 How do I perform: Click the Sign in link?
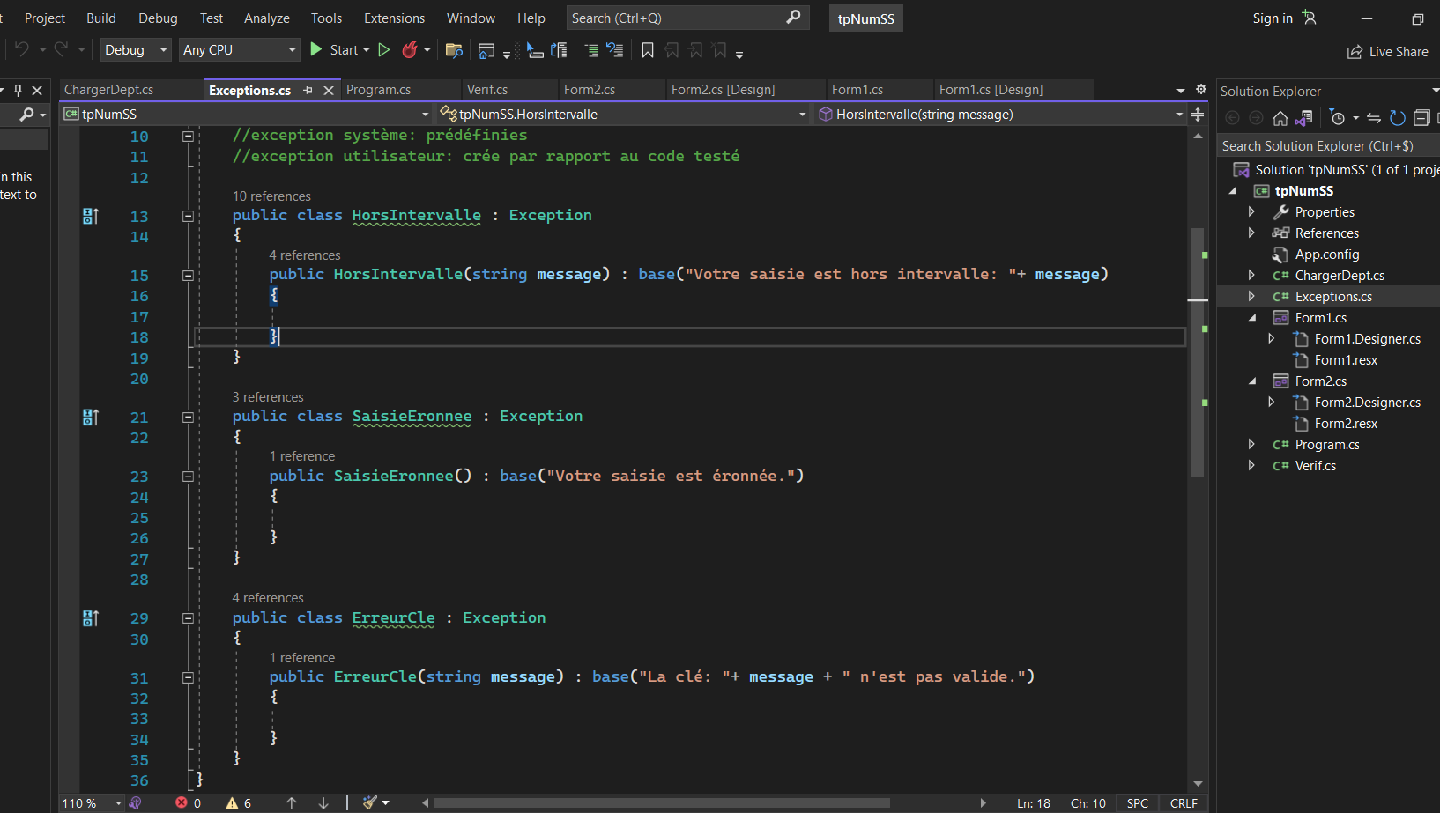(1273, 18)
